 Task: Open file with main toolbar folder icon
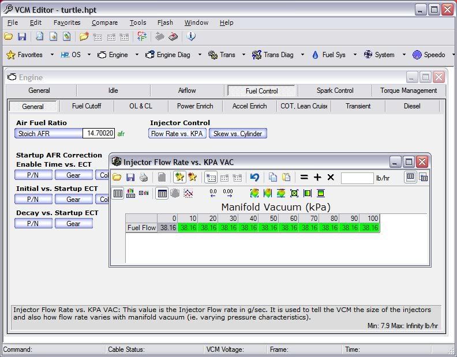tap(9, 36)
